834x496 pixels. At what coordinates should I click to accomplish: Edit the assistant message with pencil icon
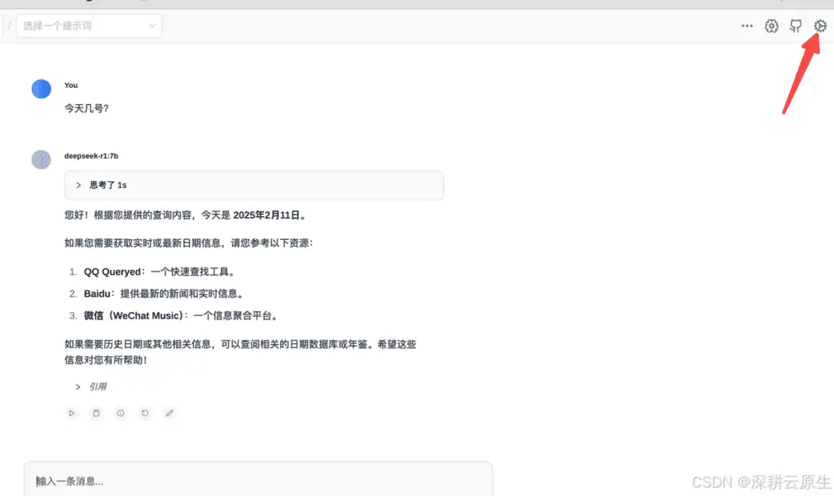169,413
